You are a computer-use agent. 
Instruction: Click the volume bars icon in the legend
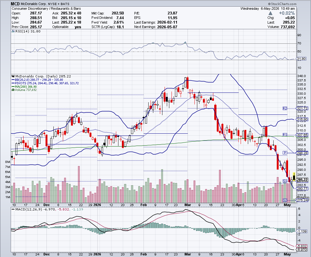13,90
